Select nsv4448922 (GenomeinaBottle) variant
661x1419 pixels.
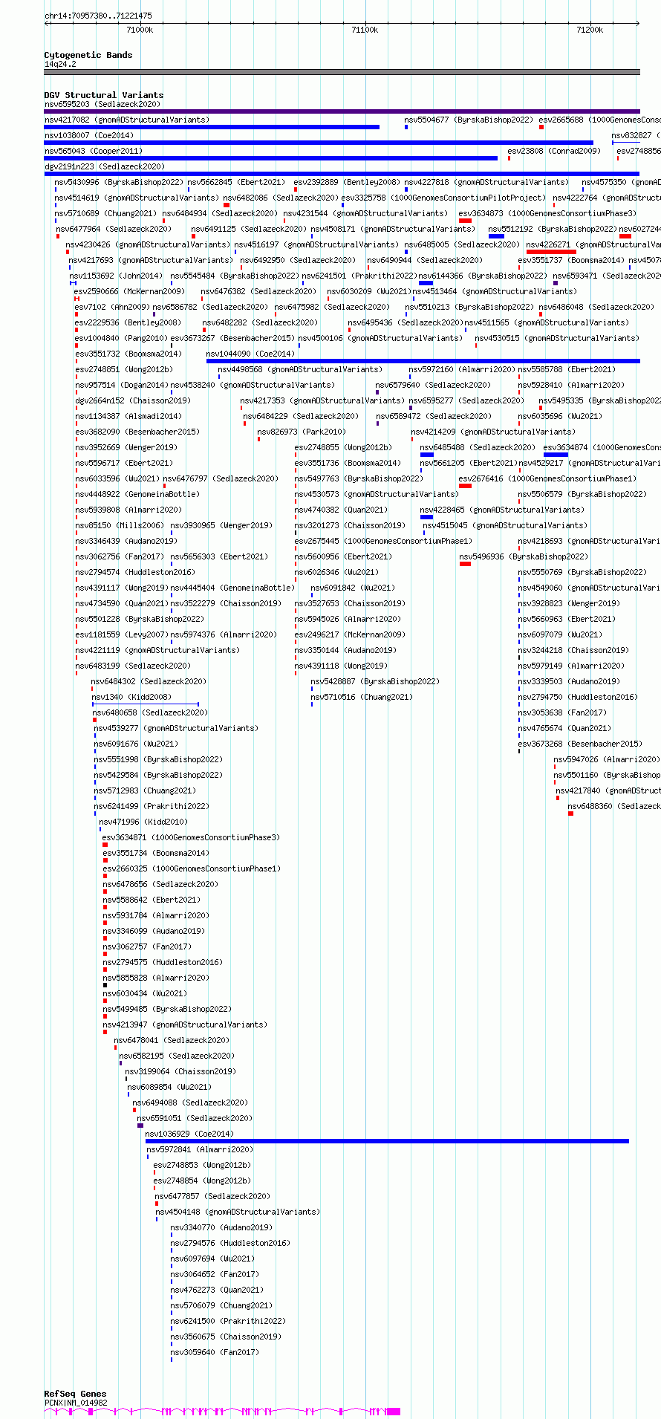[137, 494]
